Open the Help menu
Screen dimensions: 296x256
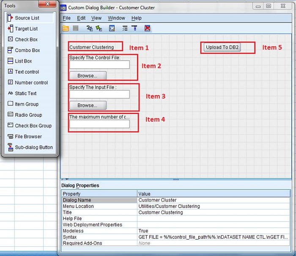pos(137,18)
